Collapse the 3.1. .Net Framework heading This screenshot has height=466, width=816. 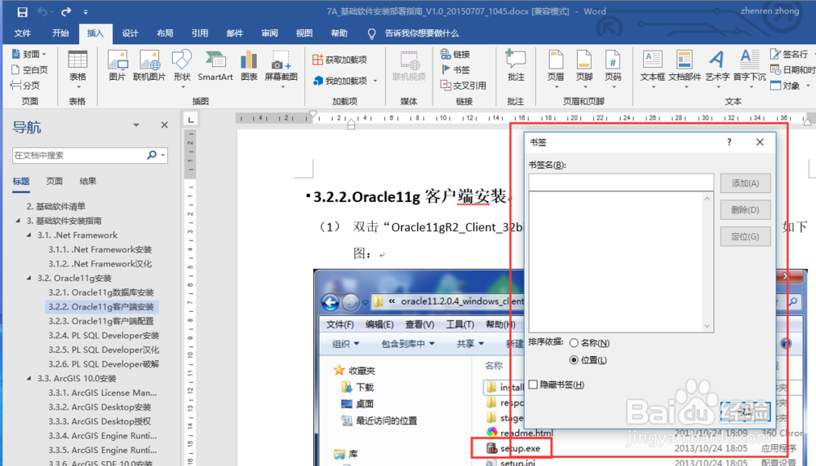(x=29, y=235)
